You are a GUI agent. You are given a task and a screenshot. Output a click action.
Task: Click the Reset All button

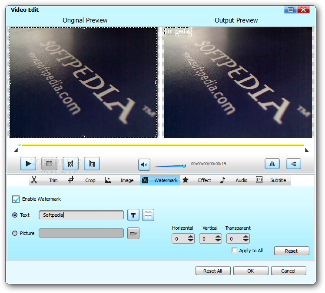tap(213, 271)
